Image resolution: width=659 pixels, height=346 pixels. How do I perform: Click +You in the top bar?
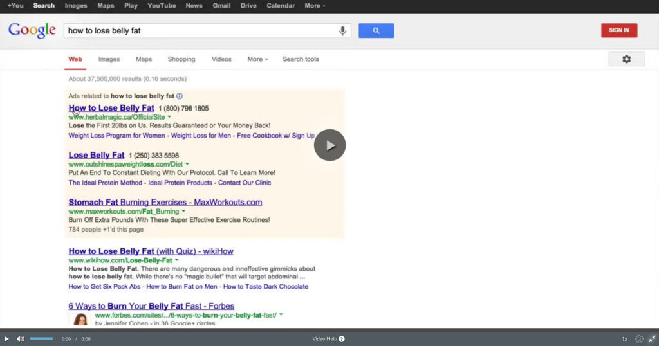[15, 6]
